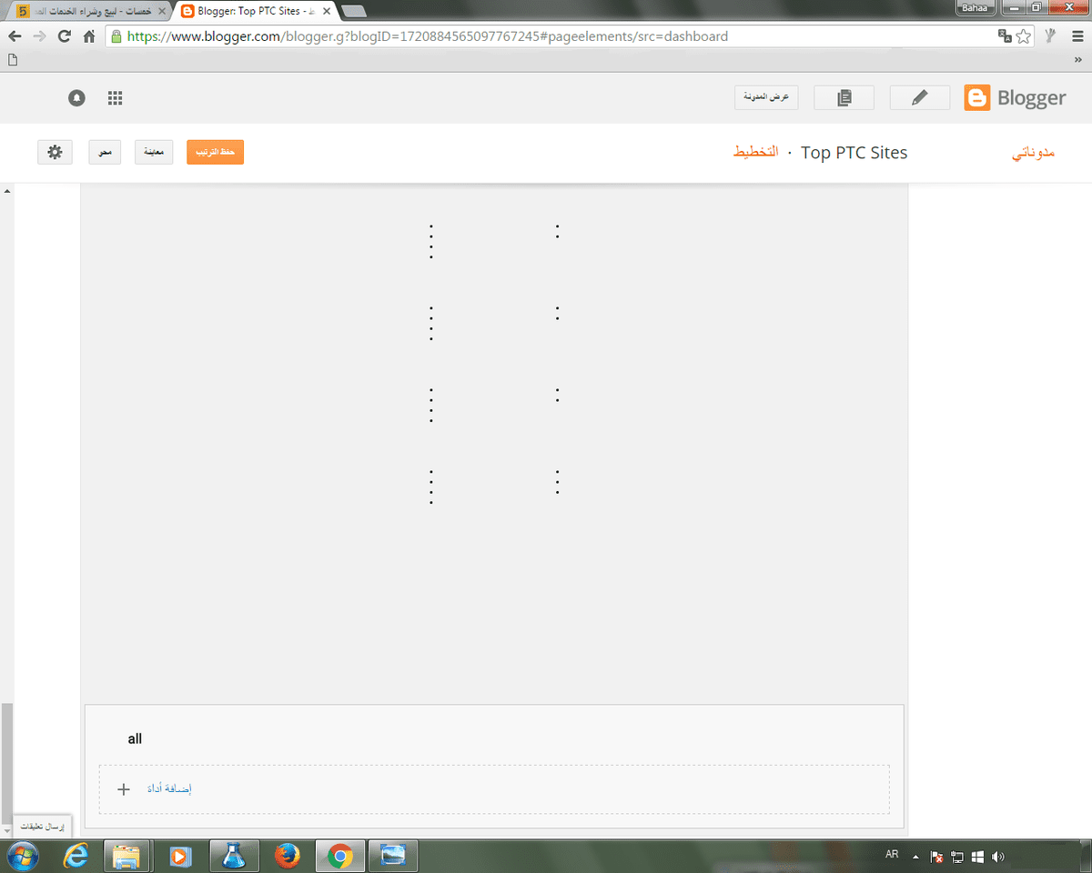This screenshot has width=1092, height=873.
Task: Click the Chrome taskbar icon
Action: [x=340, y=856]
